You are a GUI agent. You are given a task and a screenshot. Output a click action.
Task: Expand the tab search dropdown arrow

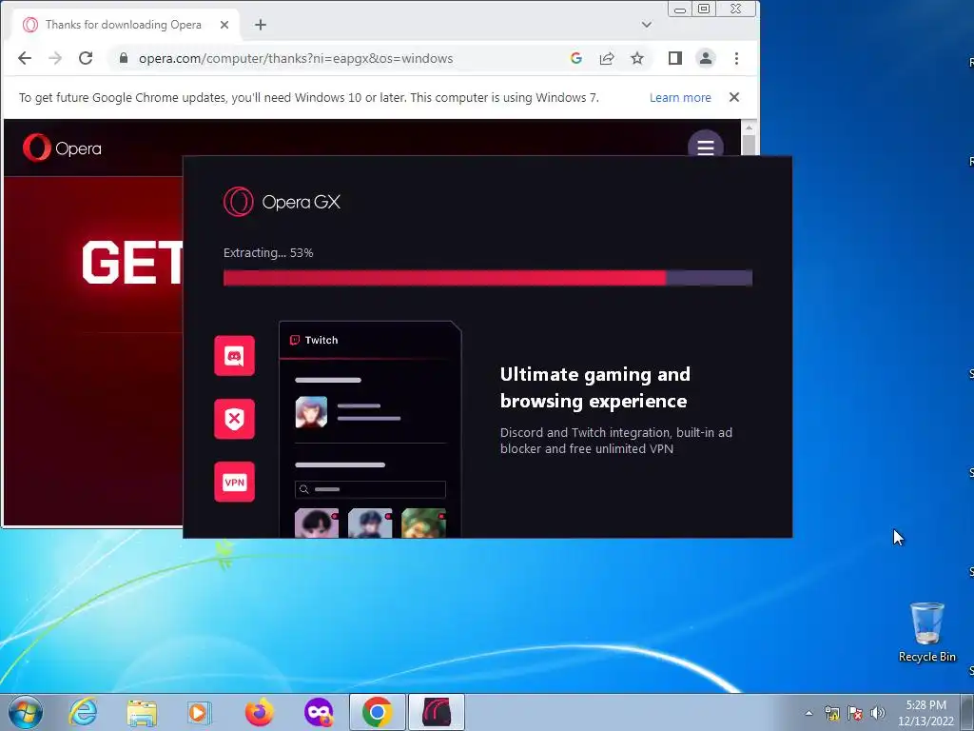647,25
